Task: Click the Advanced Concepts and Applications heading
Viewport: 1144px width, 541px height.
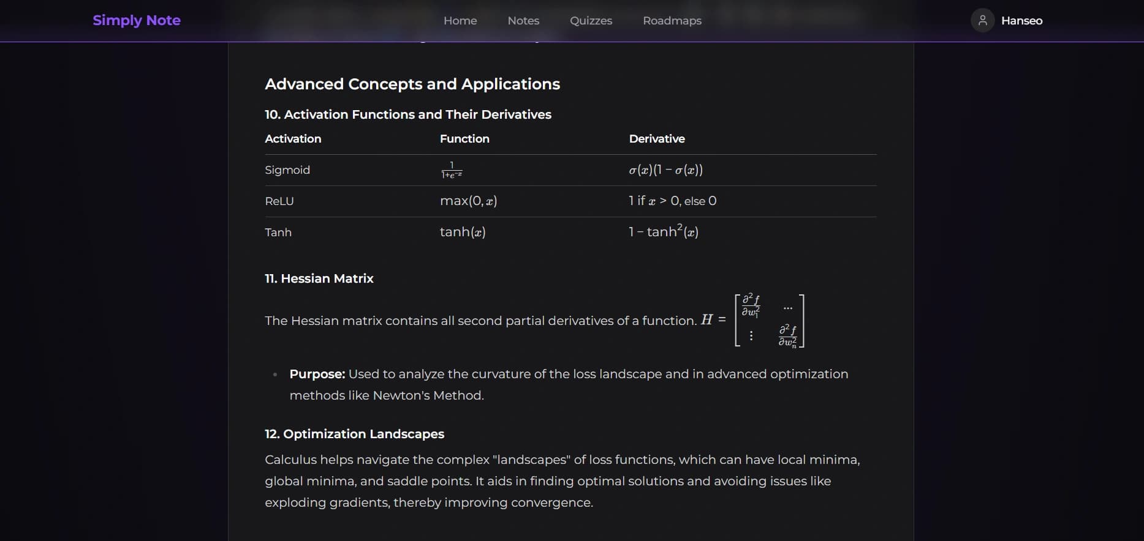Action: pos(412,84)
